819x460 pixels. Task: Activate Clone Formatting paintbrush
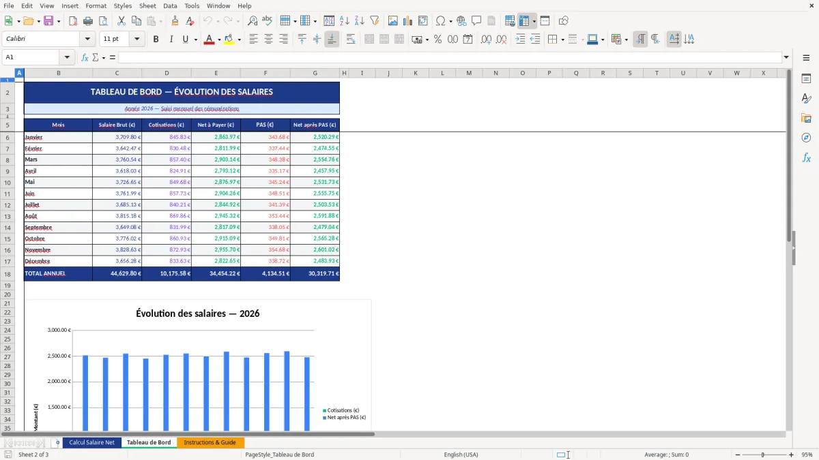pyautogui.click(x=175, y=21)
